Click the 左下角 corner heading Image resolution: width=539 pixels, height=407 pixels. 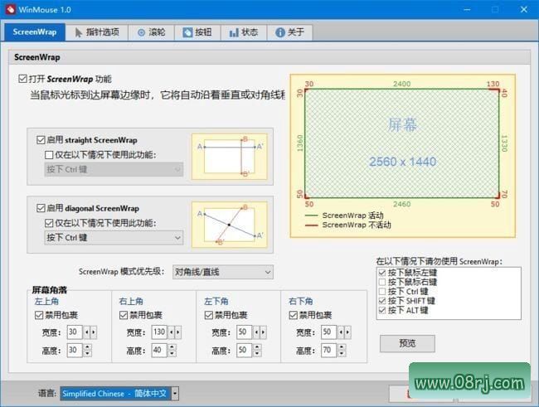pyautogui.click(x=216, y=302)
